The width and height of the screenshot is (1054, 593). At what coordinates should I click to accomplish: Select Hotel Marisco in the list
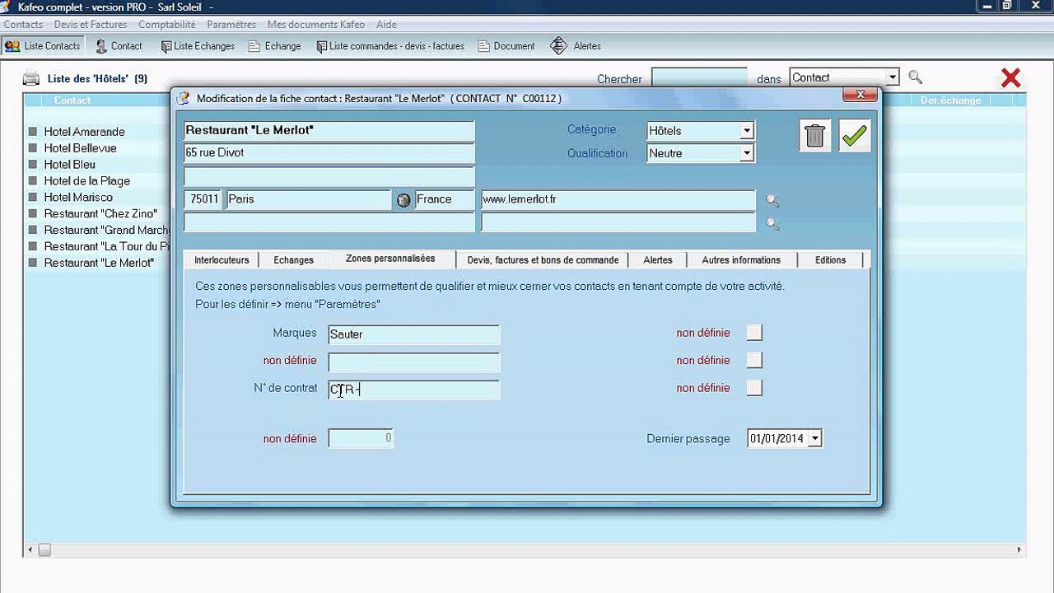pos(78,198)
